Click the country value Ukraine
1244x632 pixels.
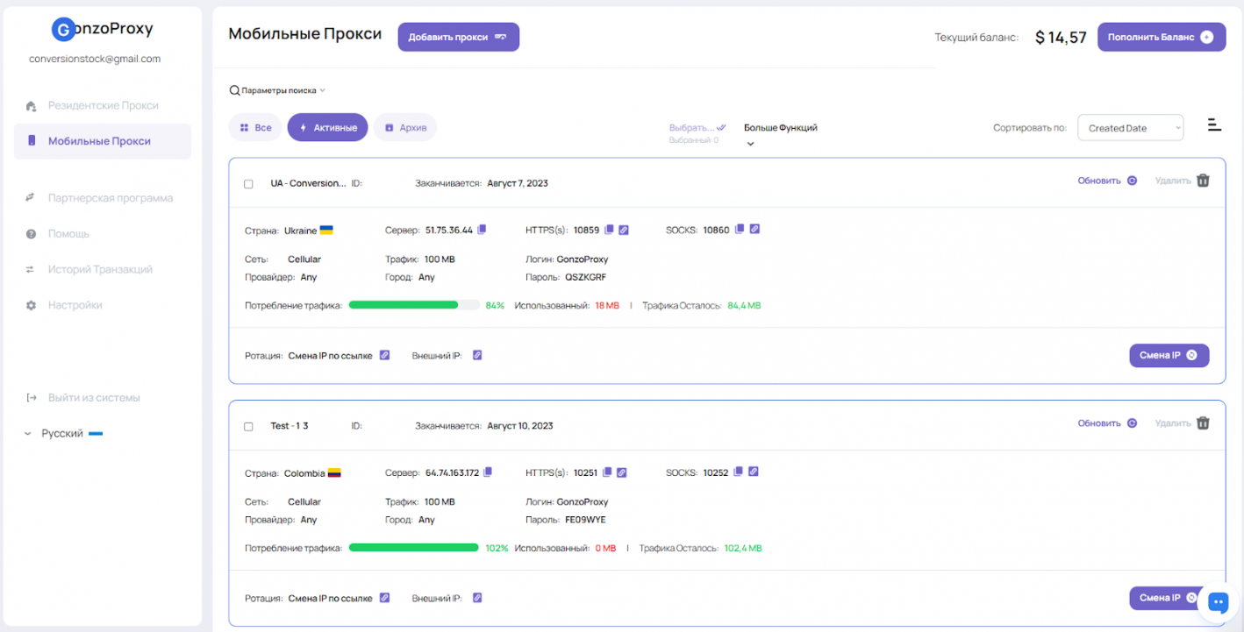click(x=301, y=231)
